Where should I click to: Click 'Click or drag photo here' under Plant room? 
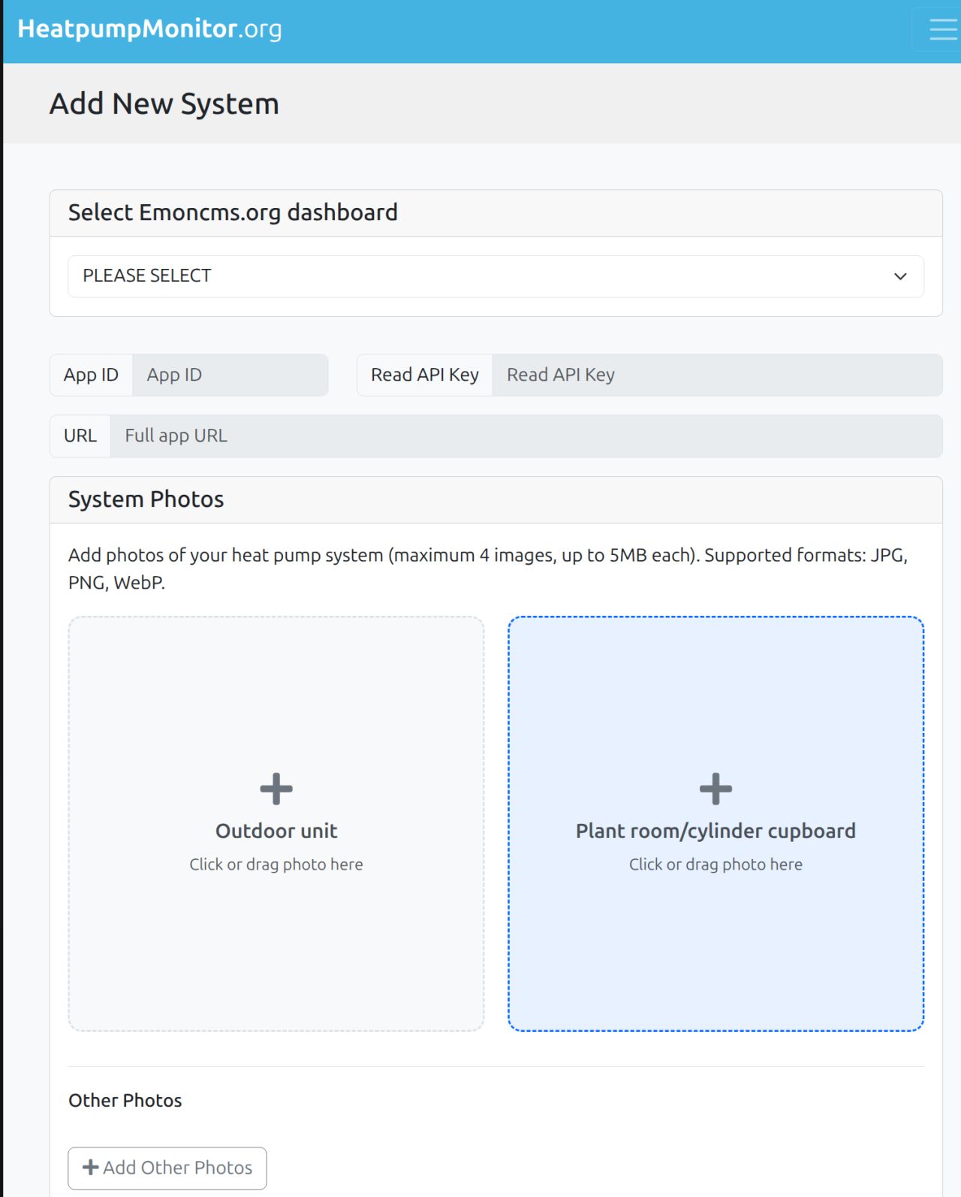[715, 864]
